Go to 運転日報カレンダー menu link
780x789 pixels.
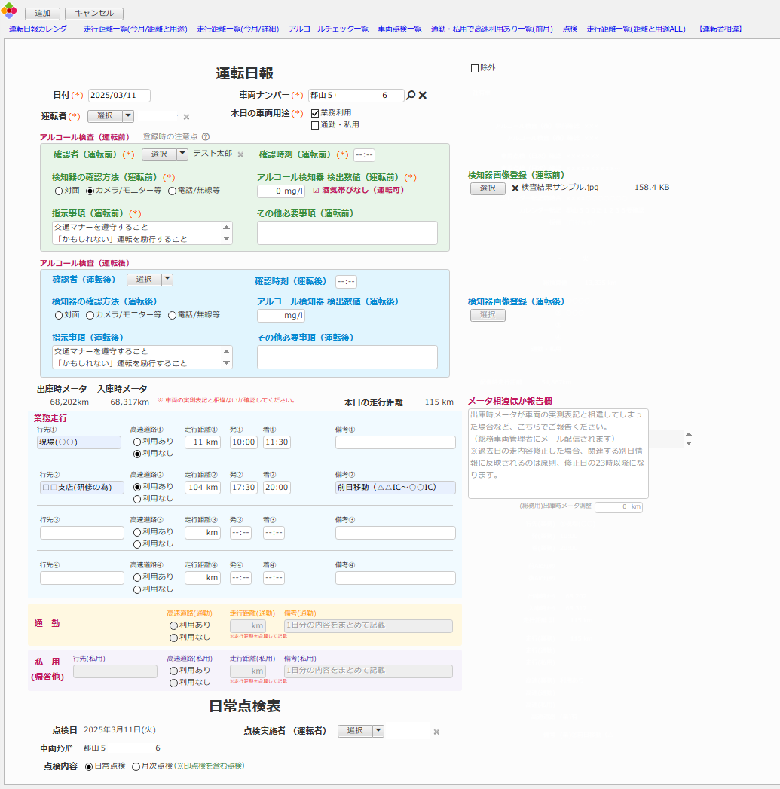click(41, 29)
